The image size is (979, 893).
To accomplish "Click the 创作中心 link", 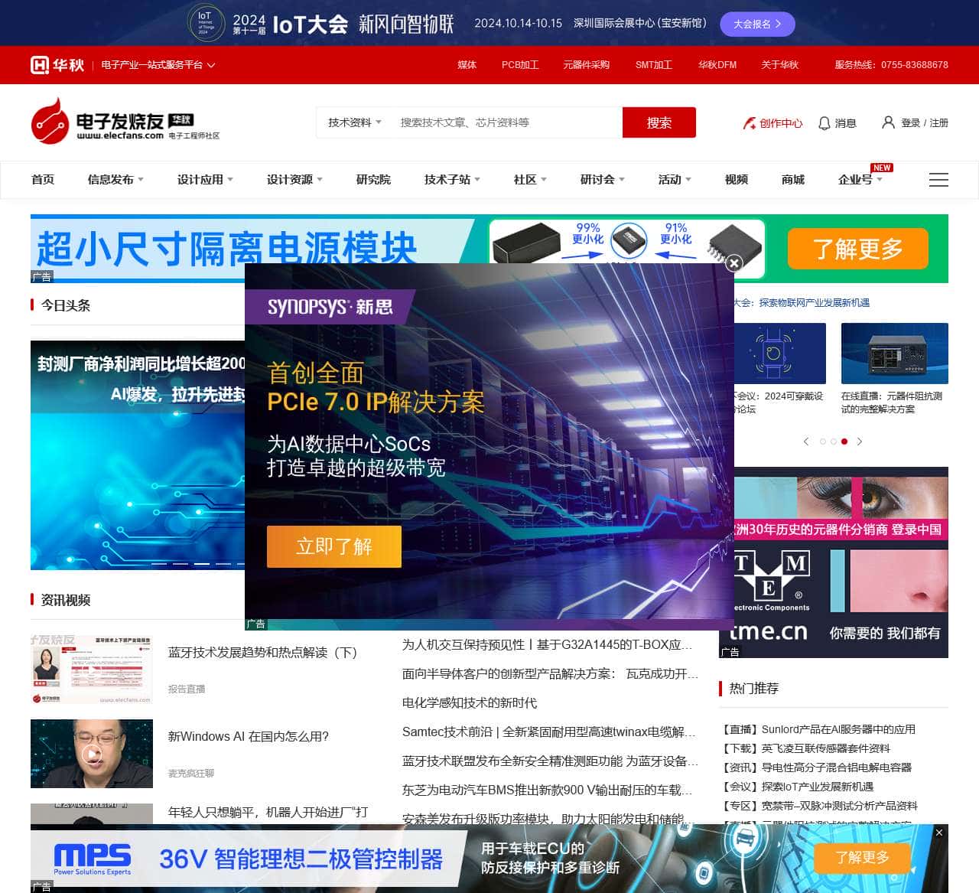I will click(x=781, y=123).
